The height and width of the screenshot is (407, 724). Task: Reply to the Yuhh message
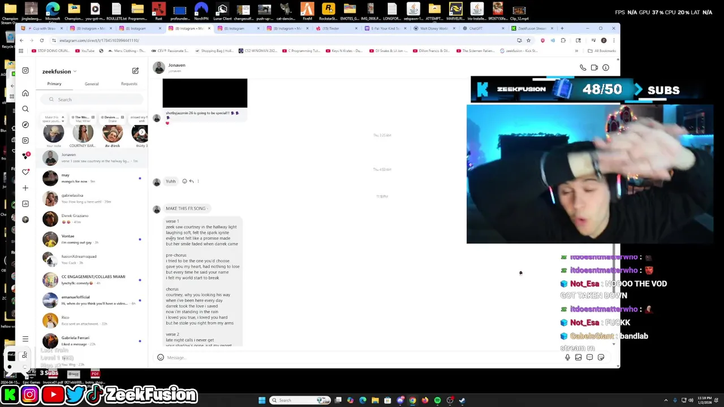[x=191, y=181]
